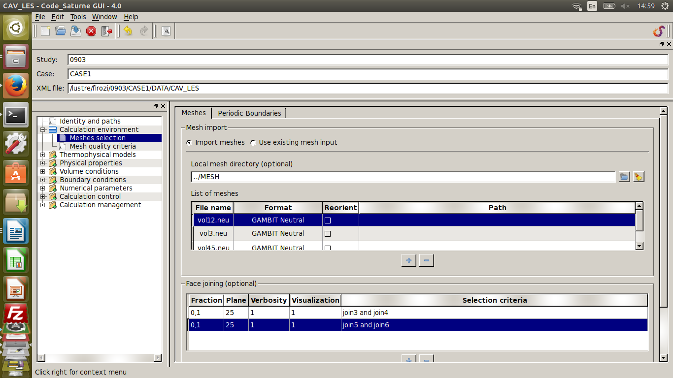673x378 pixels.
Task: Expand the Thermophysical models tree node
Action: click(43, 155)
